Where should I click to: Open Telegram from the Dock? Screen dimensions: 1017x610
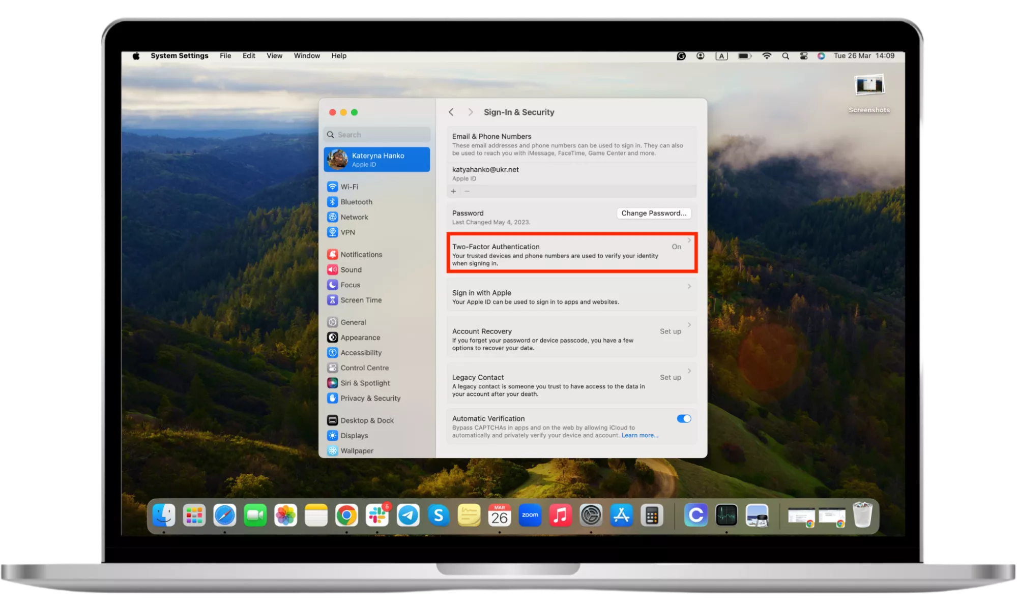click(x=408, y=515)
